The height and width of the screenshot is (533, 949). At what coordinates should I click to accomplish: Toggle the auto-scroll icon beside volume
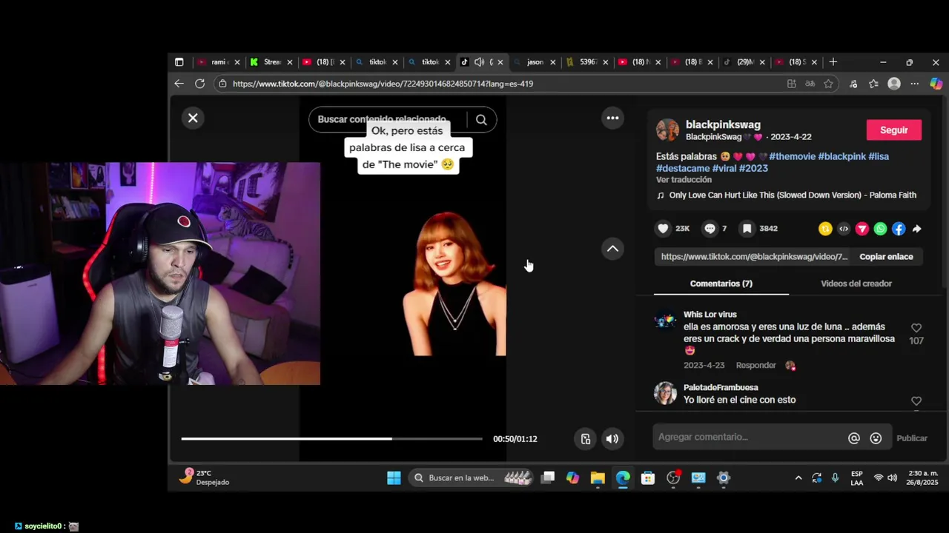point(586,439)
